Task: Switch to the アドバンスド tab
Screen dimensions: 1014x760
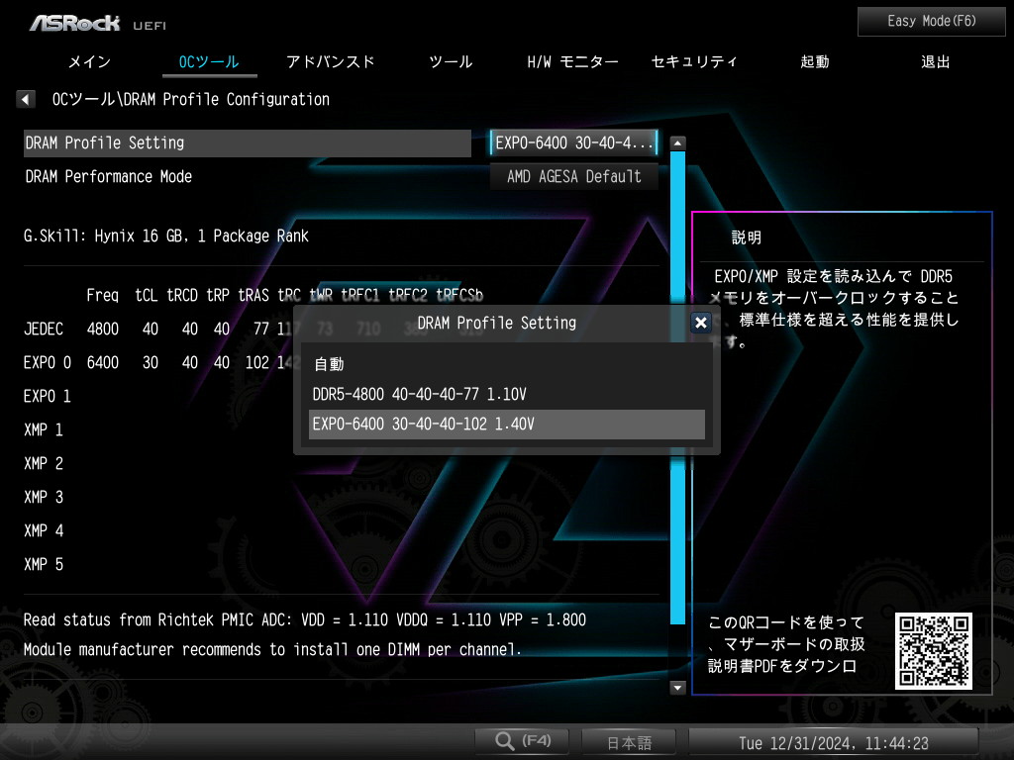Action: point(331,62)
